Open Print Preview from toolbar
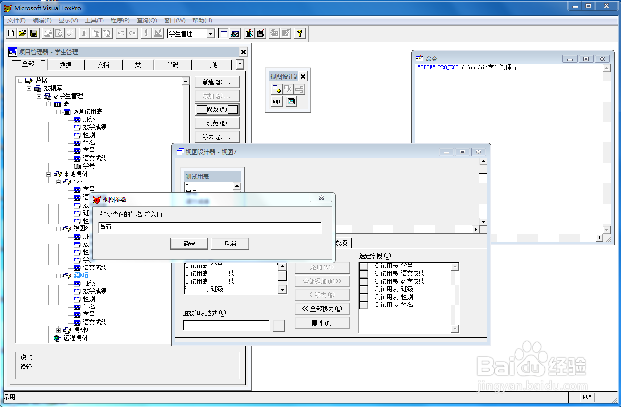The width and height of the screenshot is (621, 407). tap(59, 33)
